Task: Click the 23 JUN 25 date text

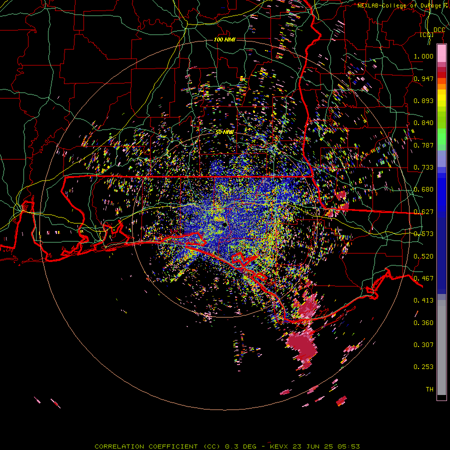Action: (x=313, y=446)
